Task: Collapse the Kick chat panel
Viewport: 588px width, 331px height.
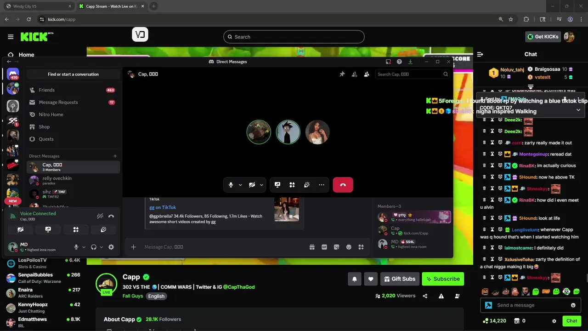Action: [480, 54]
